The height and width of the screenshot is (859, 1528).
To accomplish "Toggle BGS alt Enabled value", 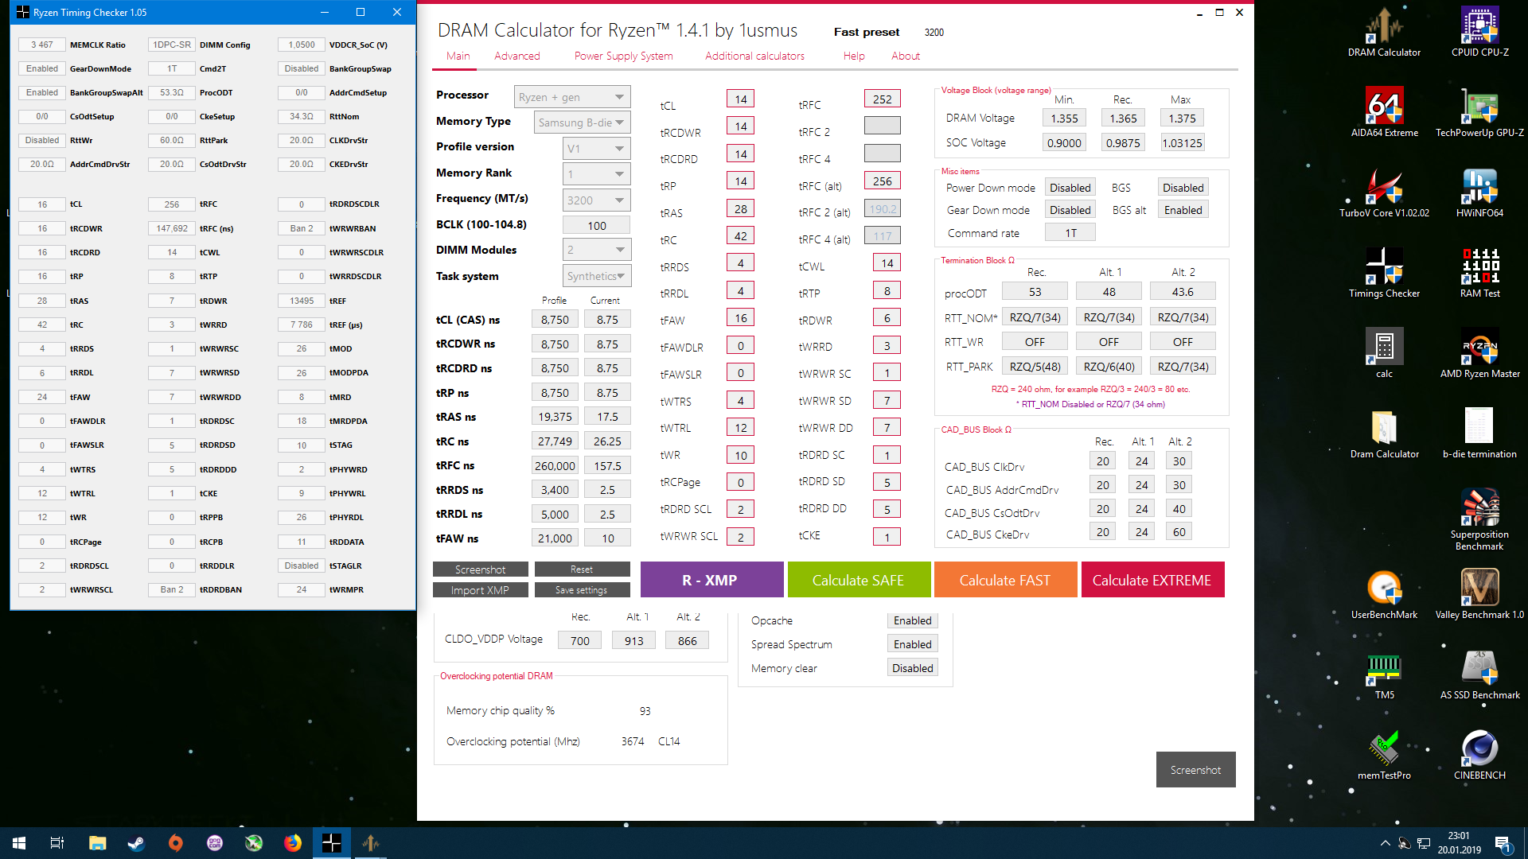I will 1183,210.
